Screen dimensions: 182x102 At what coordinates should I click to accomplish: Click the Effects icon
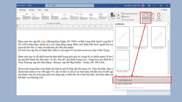pos(123,17)
